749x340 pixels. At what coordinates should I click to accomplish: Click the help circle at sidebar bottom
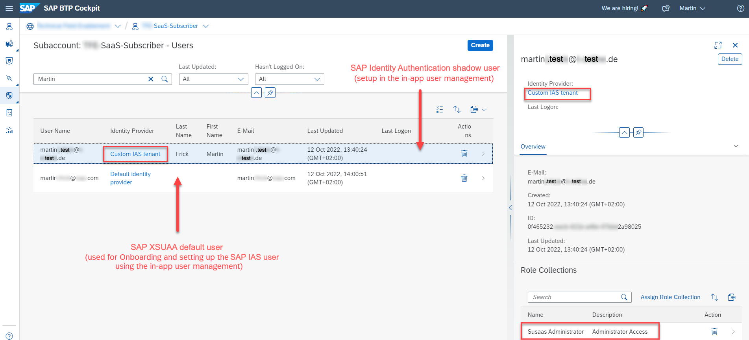[9, 336]
